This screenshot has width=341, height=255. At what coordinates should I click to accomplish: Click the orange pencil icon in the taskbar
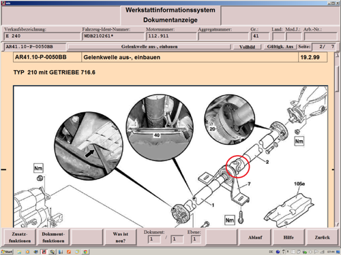click(69, 252)
